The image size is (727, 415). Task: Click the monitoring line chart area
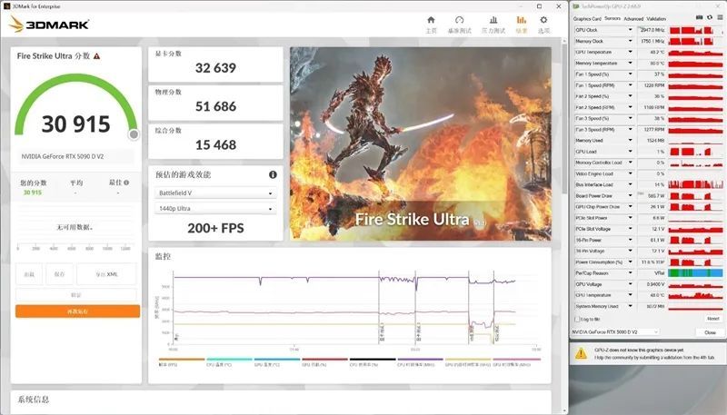[354, 308]
